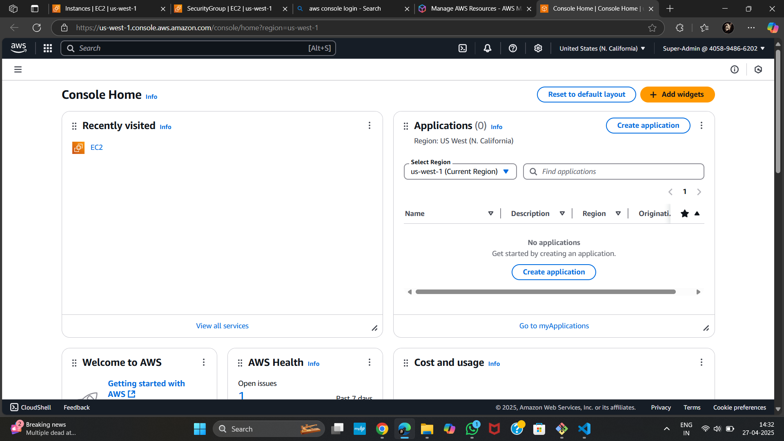Open Windows Start menu on taskbar
Viewport: 784px width, 441px height.
click(200, 429)
